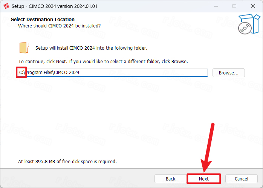263x188 pixels.
Task: Click the yellow folder icon
Action: click(24, 48)
